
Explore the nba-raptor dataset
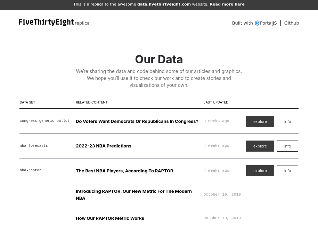[x=260, y=171]
